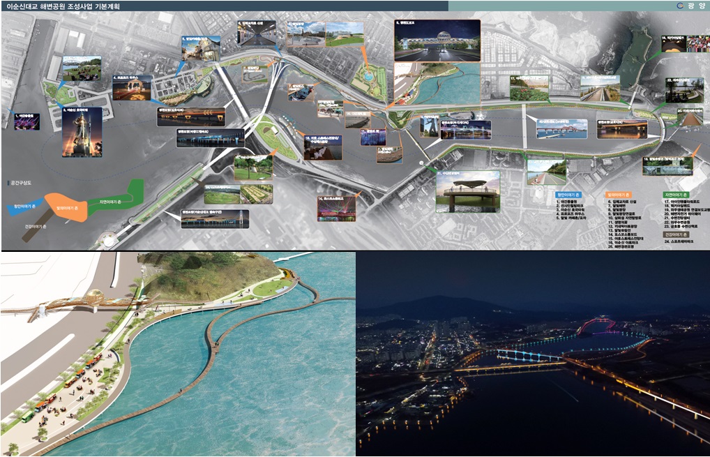Open the giant figure sculpture thumbnail
710x457 pixels.
[429, 126]
